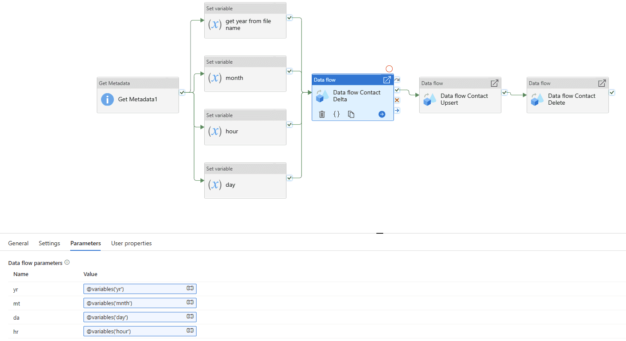This screenshot has width=626, height=341.
Task: Click the red breakpoint circle above Contact Delta
Action: 389,69
